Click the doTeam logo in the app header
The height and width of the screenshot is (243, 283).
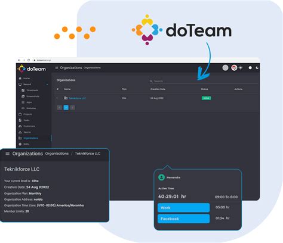[32, 68]
